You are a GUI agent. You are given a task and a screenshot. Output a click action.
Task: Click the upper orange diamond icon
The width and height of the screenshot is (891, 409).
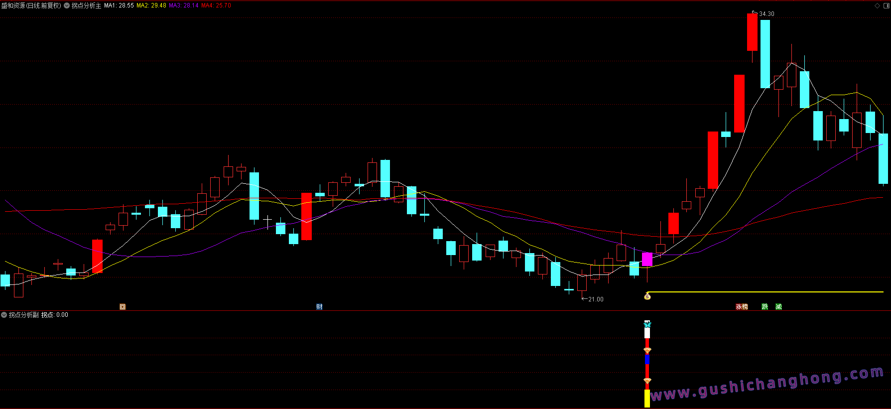click(x=647, y=351)
